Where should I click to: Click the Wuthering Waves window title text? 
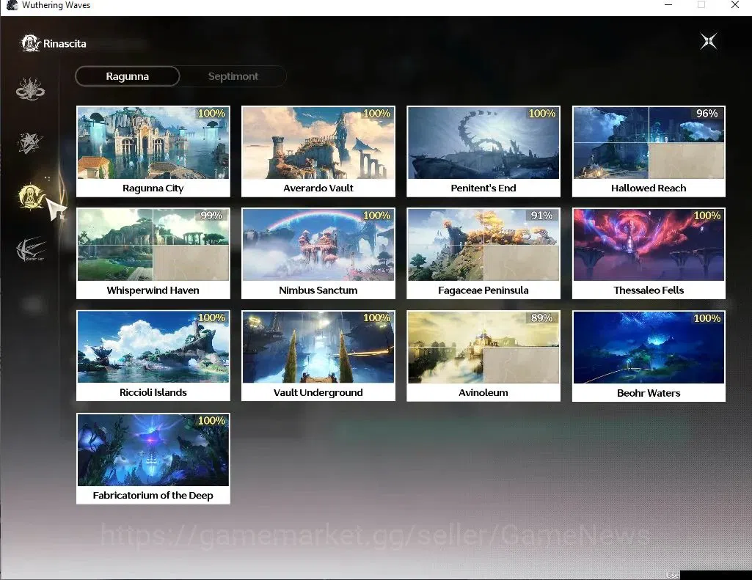coord(56,5)
